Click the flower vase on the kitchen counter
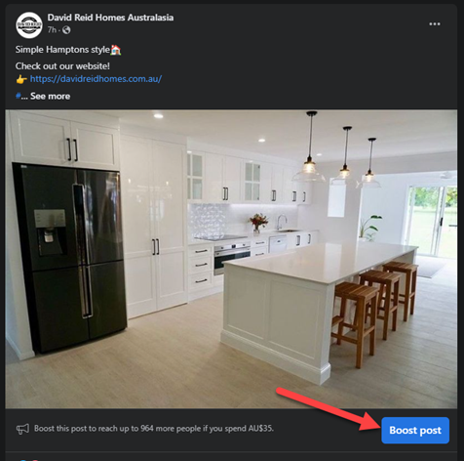This screenshot has width=464, height=461. [x=258, y=223]
